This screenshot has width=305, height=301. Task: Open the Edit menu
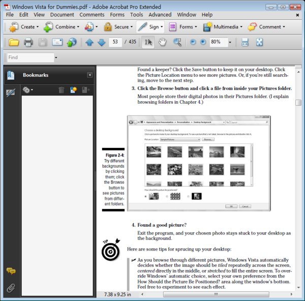pyautogui.click(x=24, y=15)
